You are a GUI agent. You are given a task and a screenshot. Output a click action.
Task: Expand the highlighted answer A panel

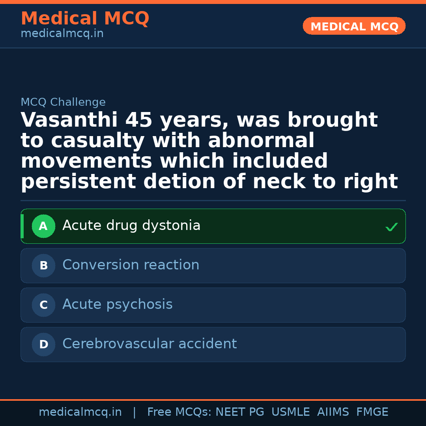pos(213,226)
